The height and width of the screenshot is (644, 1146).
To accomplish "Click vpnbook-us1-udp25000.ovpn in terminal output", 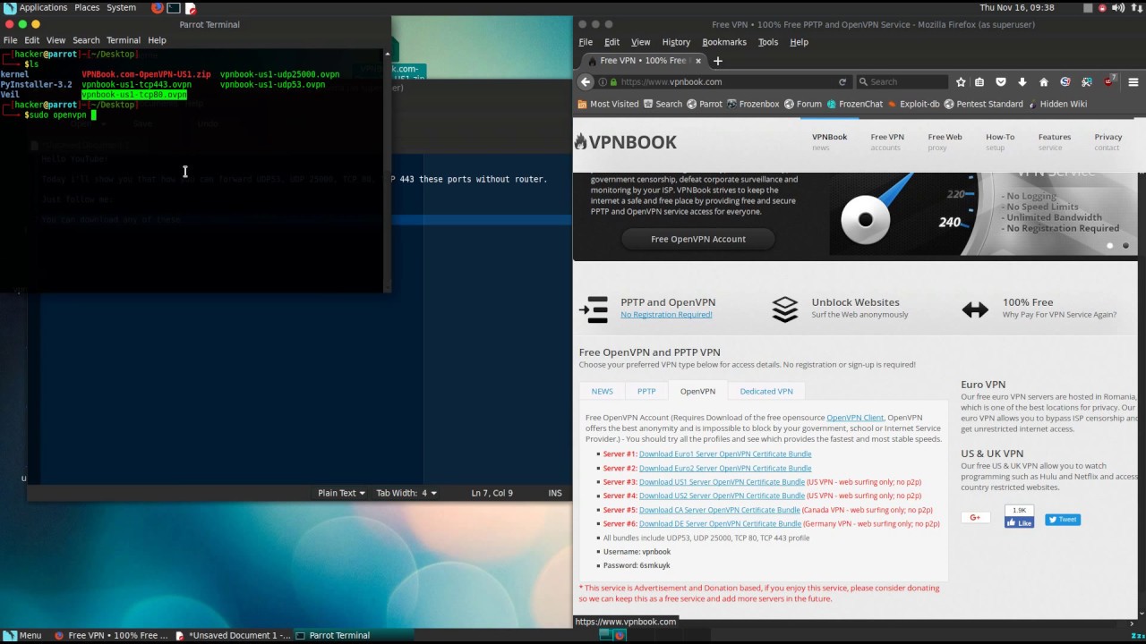I will 279,75.
